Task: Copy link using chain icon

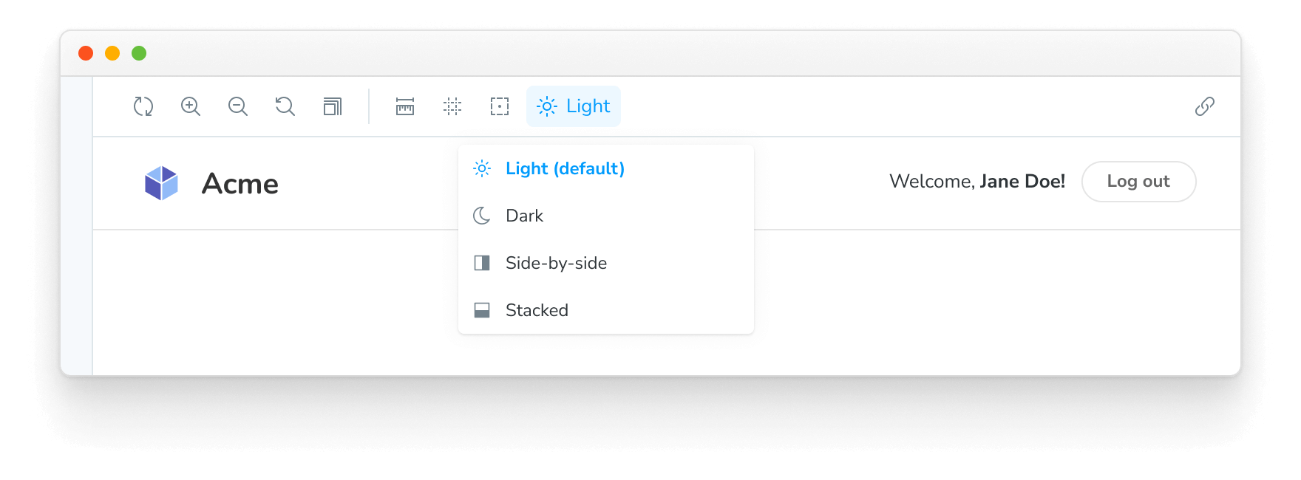Action: (x=1205, y=106)
